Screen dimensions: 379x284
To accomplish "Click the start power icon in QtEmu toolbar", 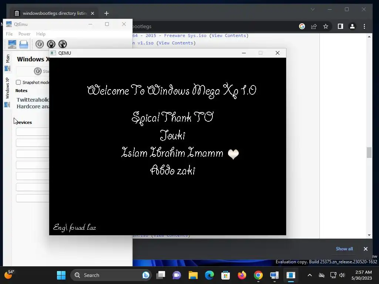I will tap(39, 44).
